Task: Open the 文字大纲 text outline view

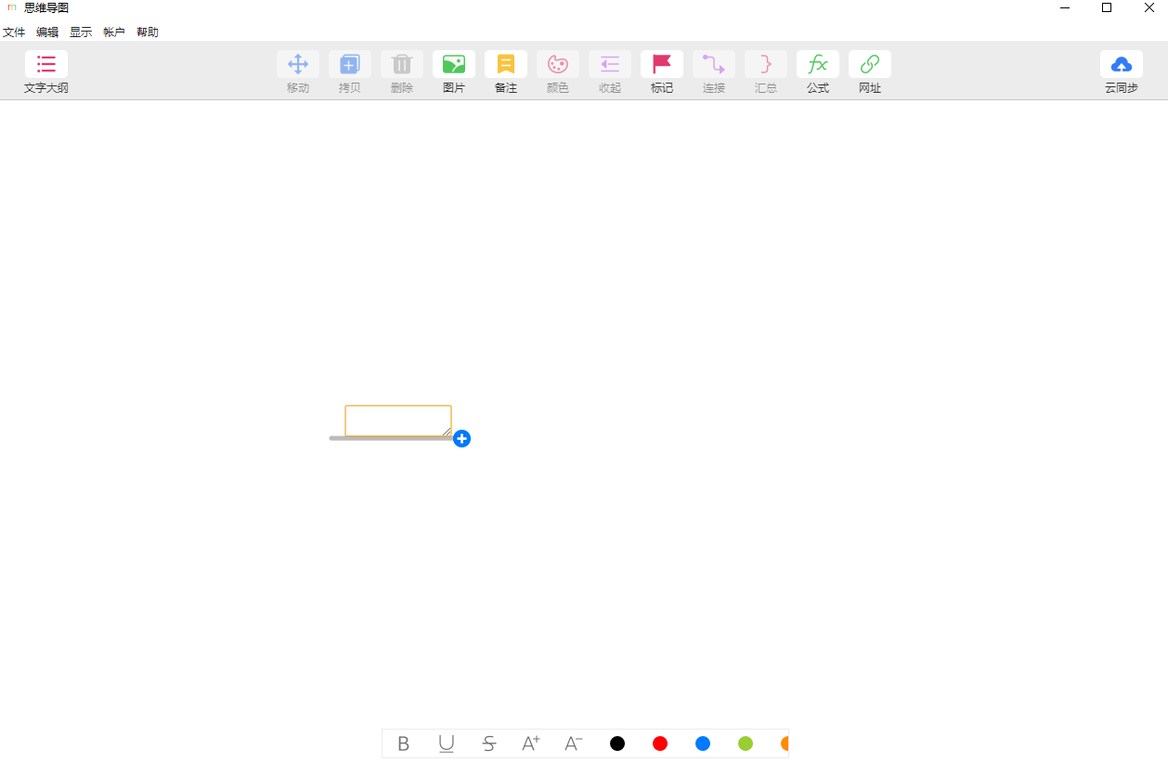Action: [46, 65]
